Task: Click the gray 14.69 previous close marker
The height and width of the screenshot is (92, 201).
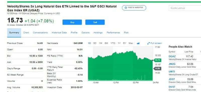Action: tap(157, 69)
